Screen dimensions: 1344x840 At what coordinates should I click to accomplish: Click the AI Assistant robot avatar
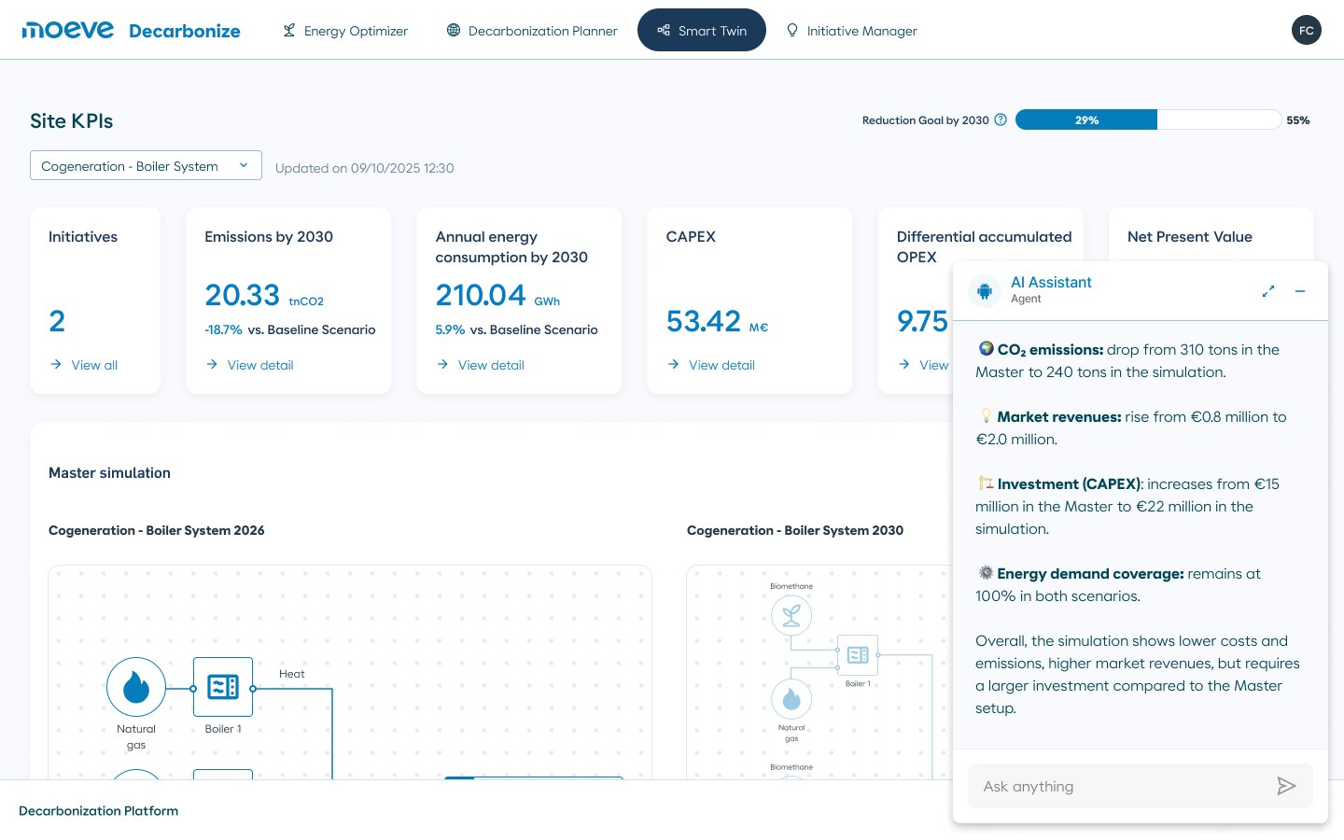pyautogui.click(x=984, y=290)
